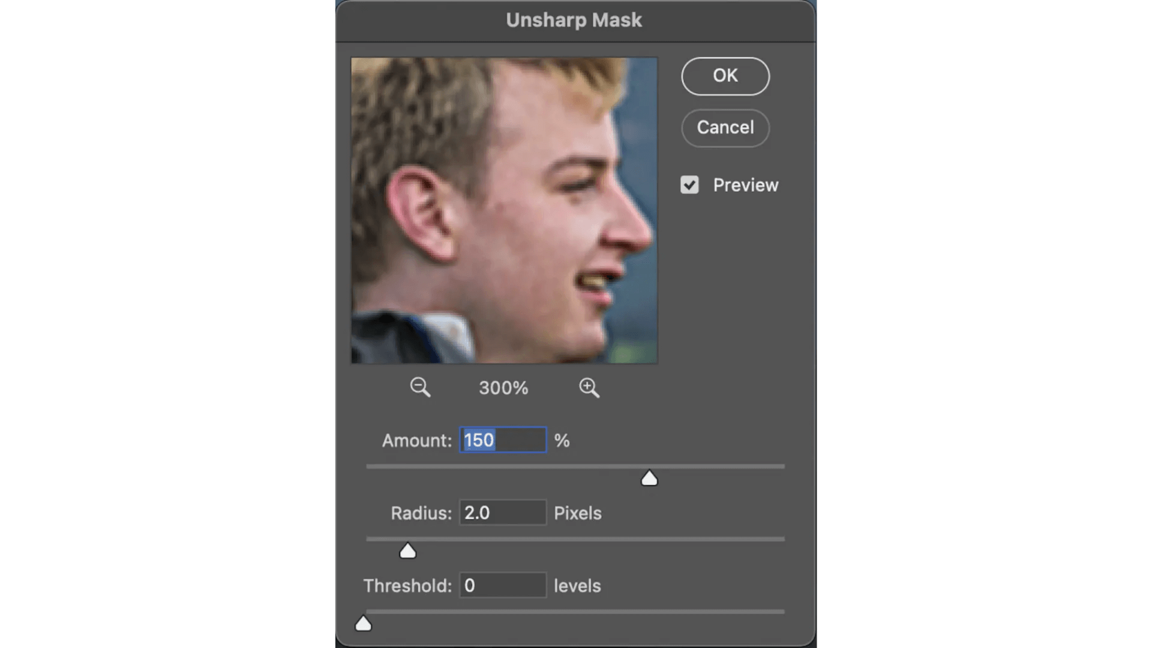Click Cancel to discard changes
The image size is (1152, 648).
[x=725, y=127]
